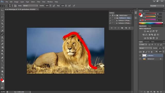Screen dimensions: 165x93
Task: Add an Invert adjustment
Action: (x=145, y=38)
